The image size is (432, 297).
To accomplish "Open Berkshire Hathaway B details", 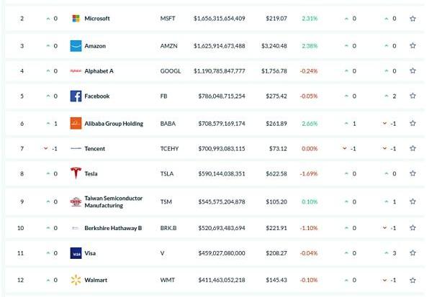I will 113,228.
